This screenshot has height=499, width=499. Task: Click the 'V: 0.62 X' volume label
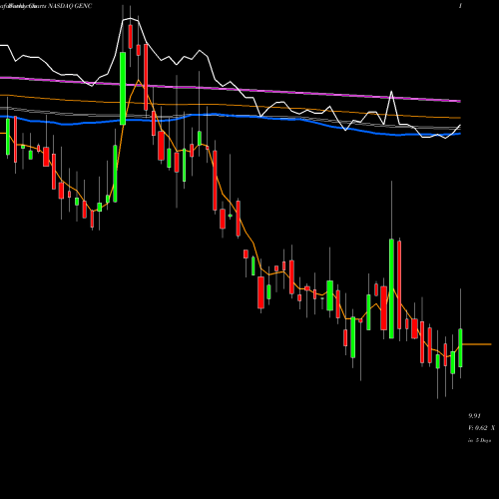481,428
